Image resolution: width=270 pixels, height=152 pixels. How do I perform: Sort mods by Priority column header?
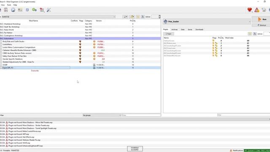coord(133,21)
